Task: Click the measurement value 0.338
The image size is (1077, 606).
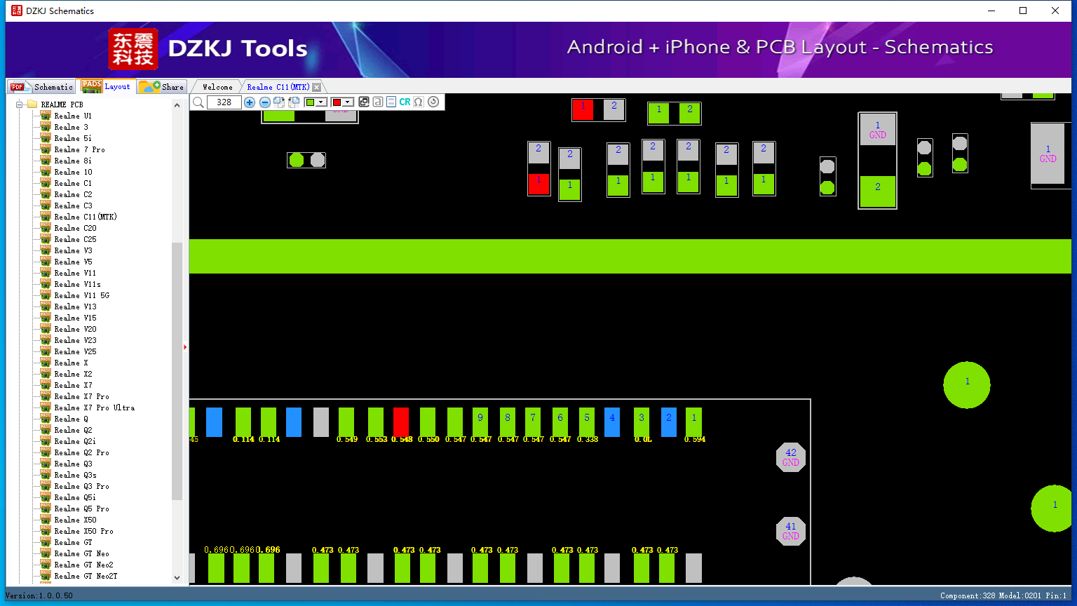Action: (588, 440)
